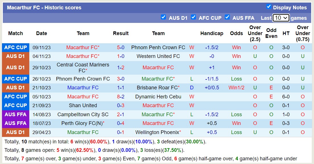
Task: Click the 5-0 result for the top match
Action: (x=121, y=48)
